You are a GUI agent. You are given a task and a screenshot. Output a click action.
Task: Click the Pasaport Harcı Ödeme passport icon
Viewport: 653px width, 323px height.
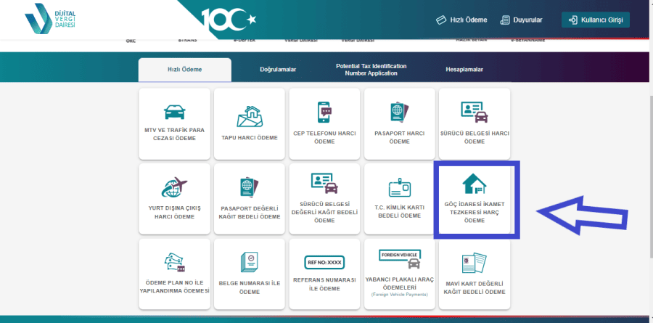(x=400, y=113)
